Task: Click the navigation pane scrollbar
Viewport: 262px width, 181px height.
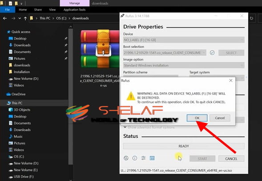Action: [71, 96]
